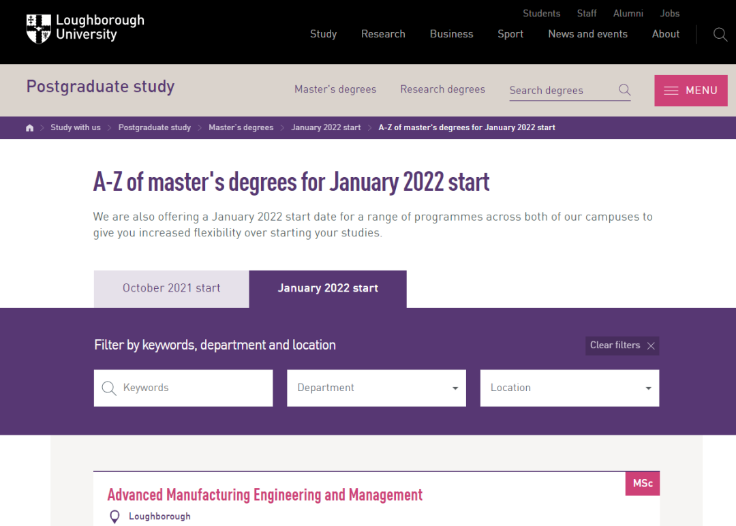Go to home via breadcrumb house icon
Image resolution: width=736 pixels, height=526 pixels.
pos(29,127)
